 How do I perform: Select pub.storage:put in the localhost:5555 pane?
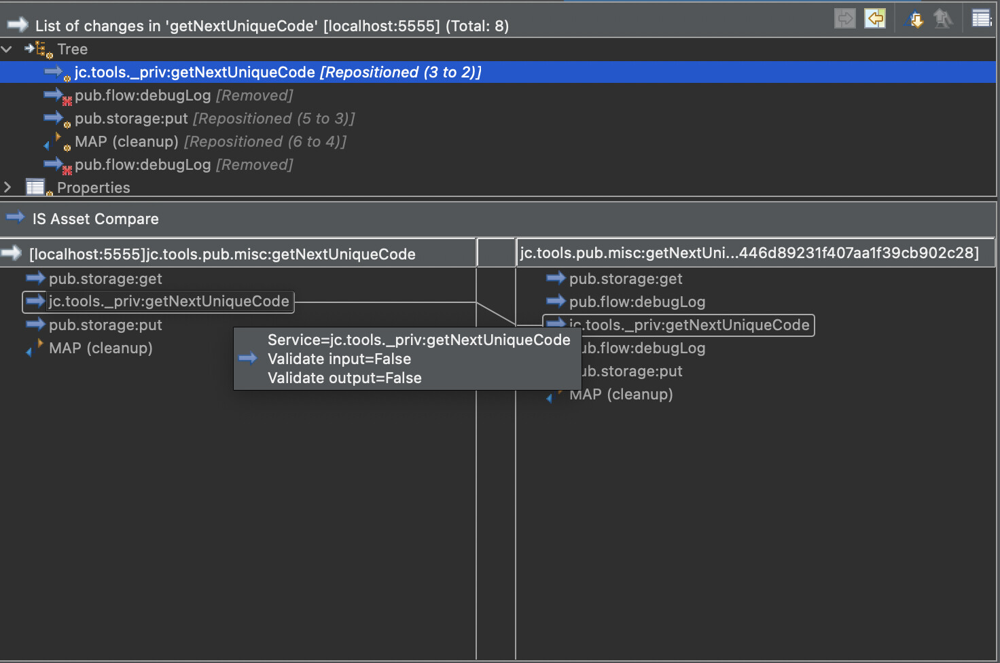pos(105,325)
